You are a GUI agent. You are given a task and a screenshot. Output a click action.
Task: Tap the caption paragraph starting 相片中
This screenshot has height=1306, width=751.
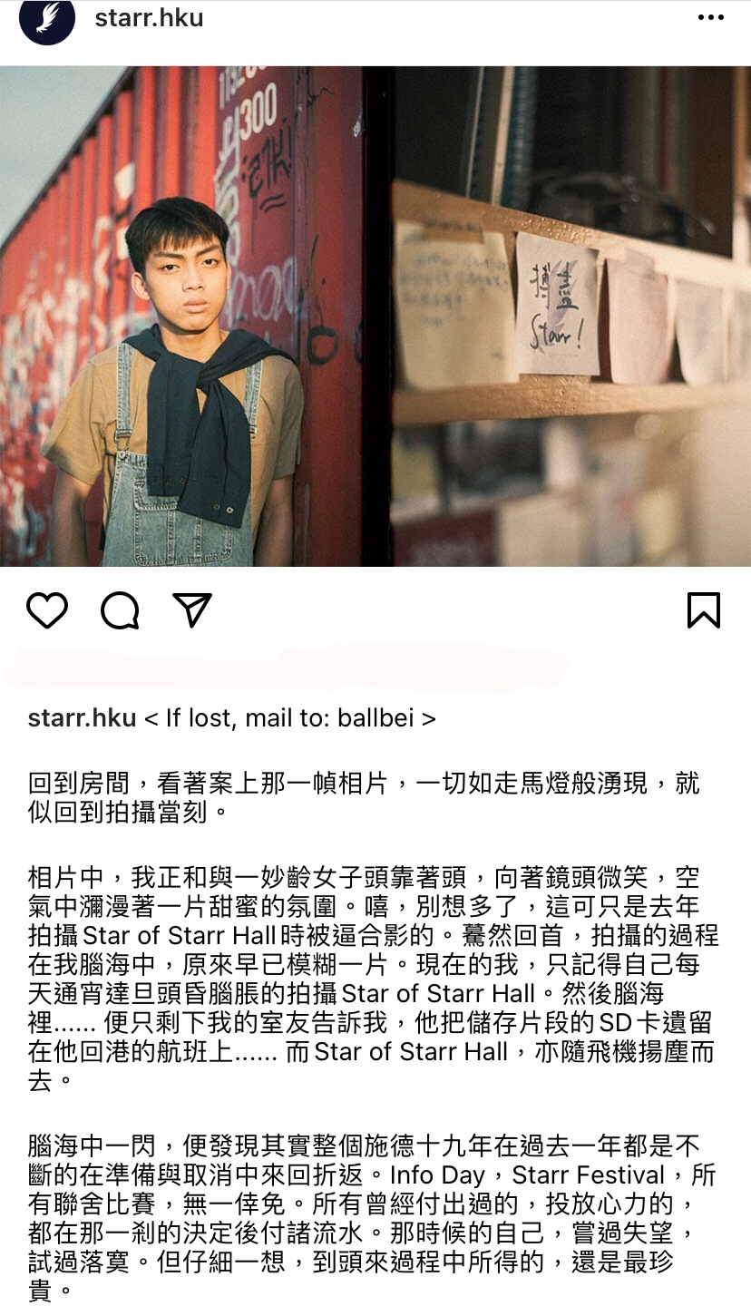[374, 979]
